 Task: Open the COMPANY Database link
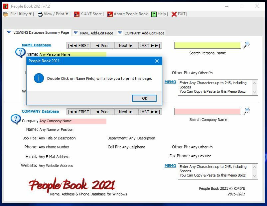coord(40,111)
